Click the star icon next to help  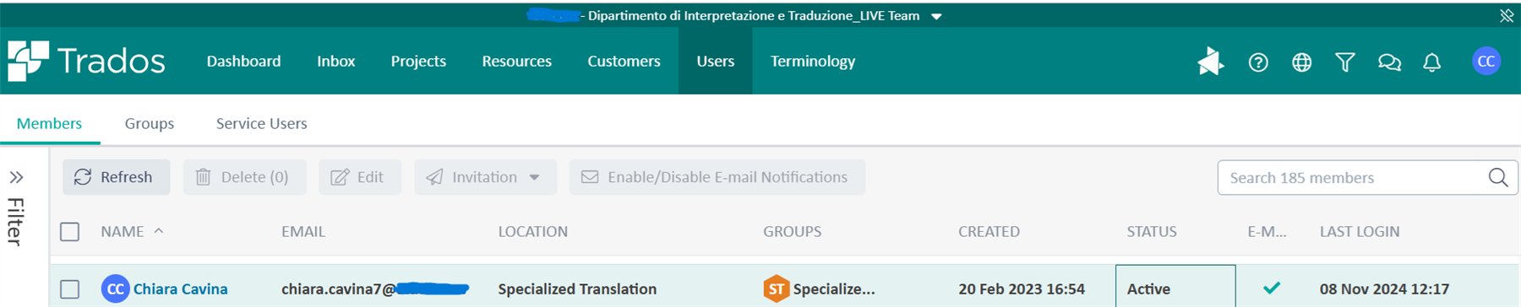tap(1210, 62)
